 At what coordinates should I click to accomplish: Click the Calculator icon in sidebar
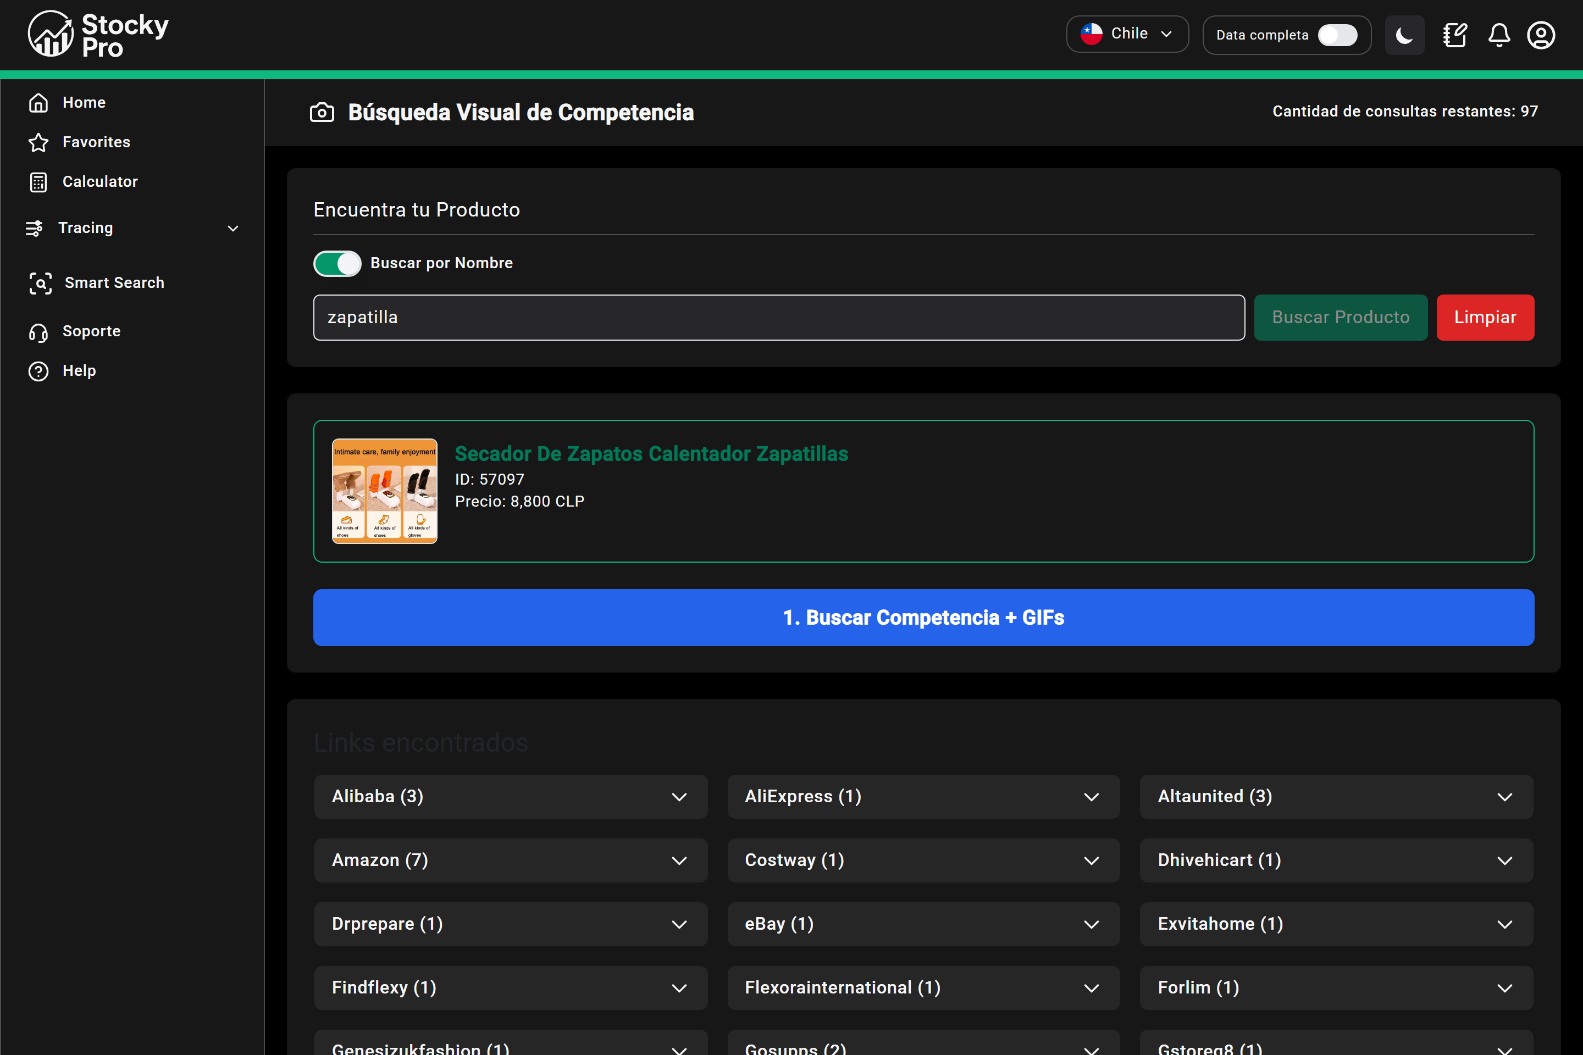coord(38,182)
